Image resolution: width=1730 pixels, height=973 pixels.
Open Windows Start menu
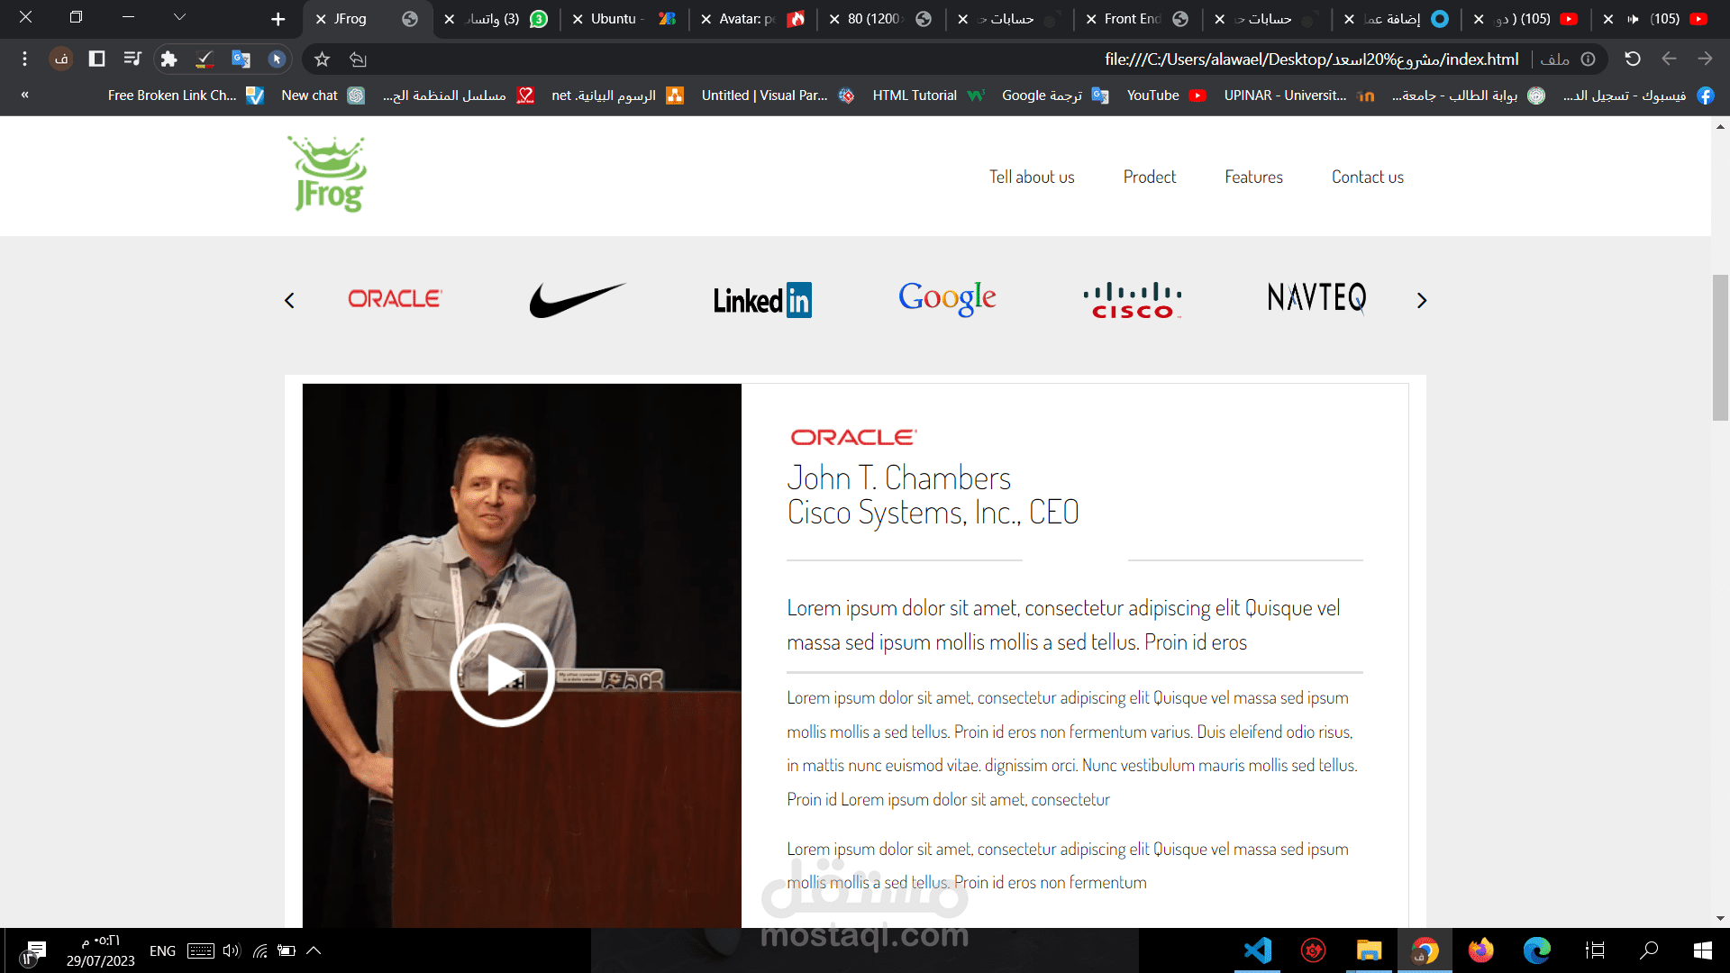click(x=1703, y=950)
